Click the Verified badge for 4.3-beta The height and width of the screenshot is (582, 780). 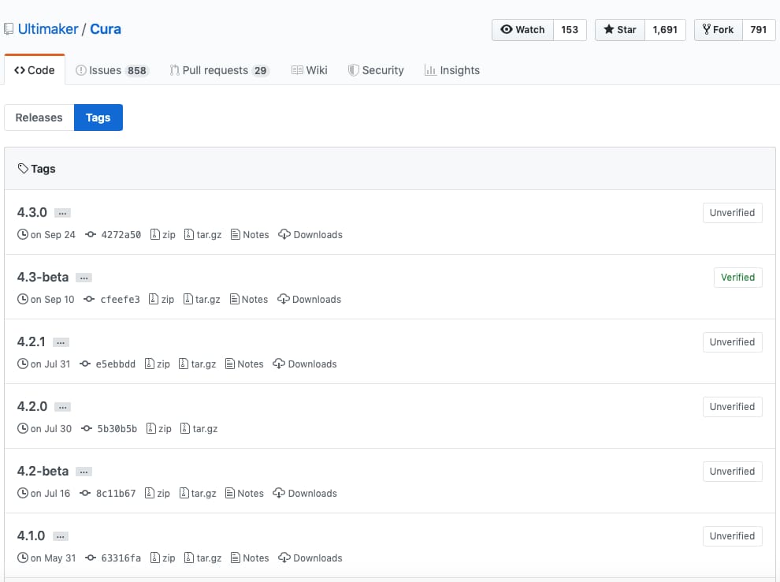point(737,278)
